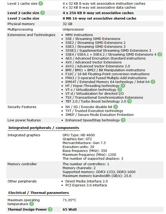Screen dimensions: 166x214
Task: Open the Level 1 cache size help icon
Action: coord(41,3)
